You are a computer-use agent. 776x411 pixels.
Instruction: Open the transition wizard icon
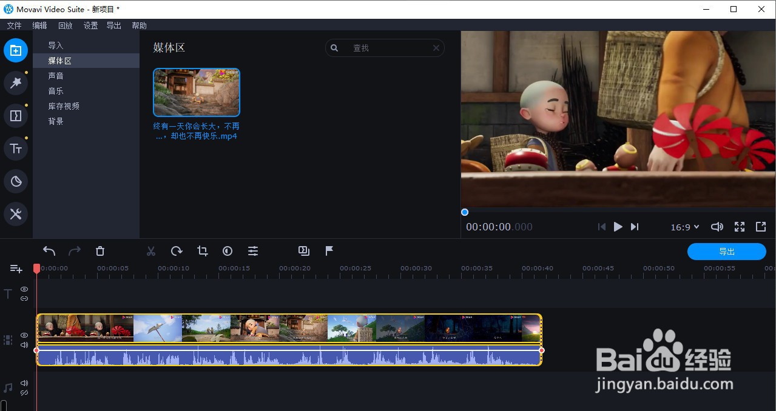point(304,251)
